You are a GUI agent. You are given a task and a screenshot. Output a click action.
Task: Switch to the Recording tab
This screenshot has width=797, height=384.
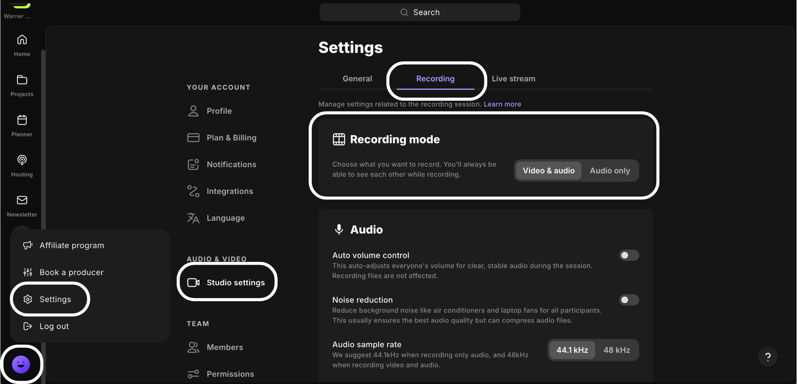(435, 79)
